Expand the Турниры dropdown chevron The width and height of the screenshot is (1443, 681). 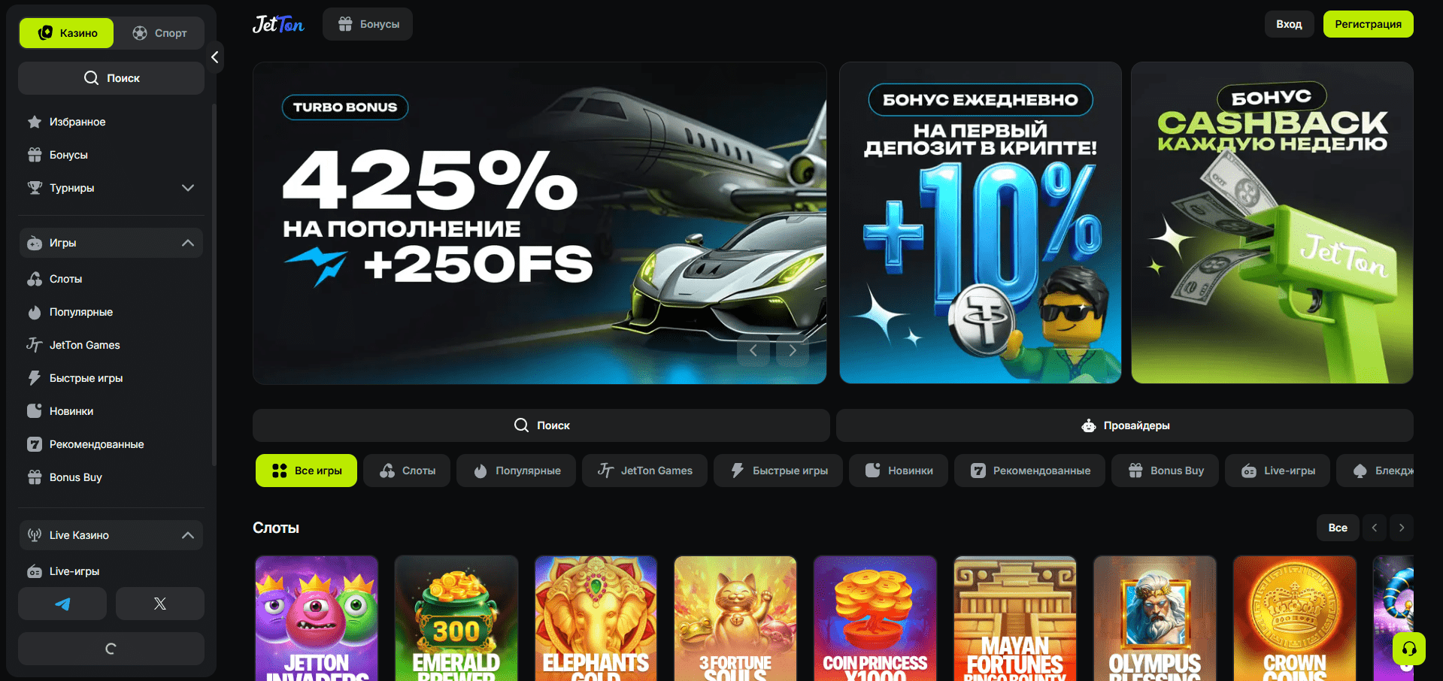coord(188,188)
